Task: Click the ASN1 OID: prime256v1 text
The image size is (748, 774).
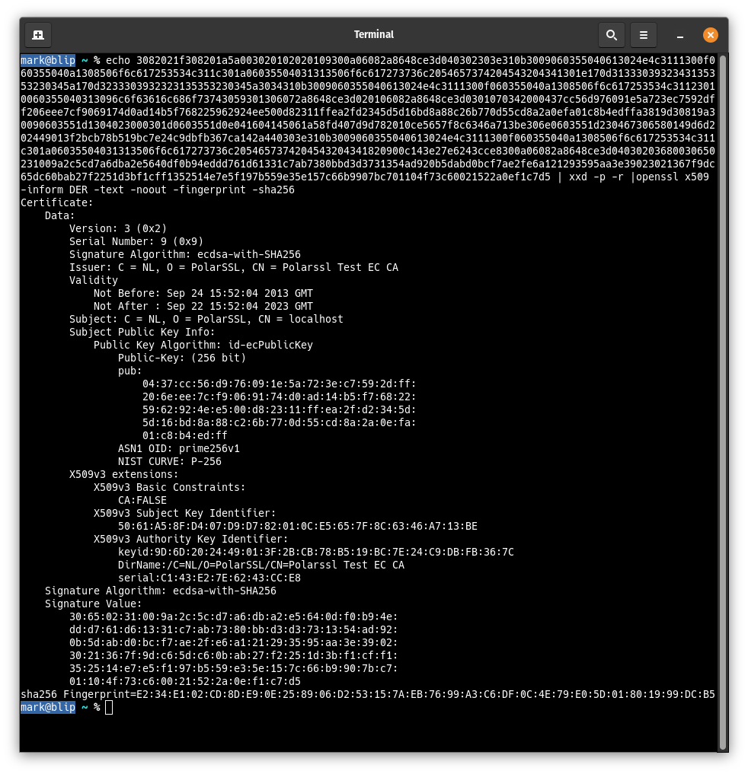Action: coord(178,448)
